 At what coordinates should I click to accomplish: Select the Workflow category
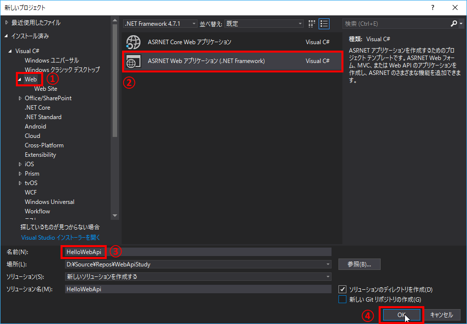click(37, 211)
